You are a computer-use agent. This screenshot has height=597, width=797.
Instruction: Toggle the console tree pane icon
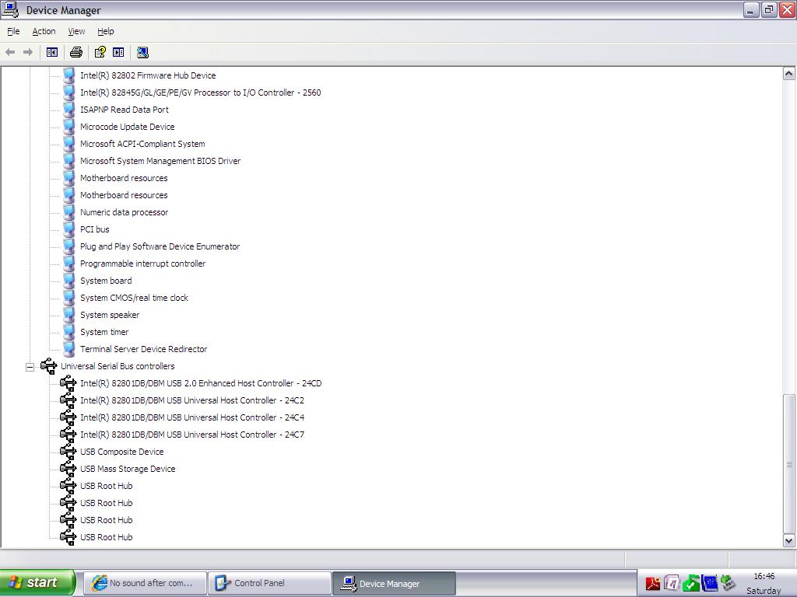(52, 52)
